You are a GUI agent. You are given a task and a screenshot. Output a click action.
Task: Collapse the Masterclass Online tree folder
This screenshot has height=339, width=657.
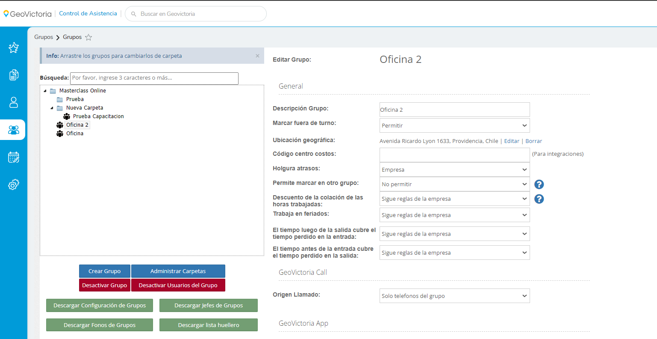coord(45,91)
